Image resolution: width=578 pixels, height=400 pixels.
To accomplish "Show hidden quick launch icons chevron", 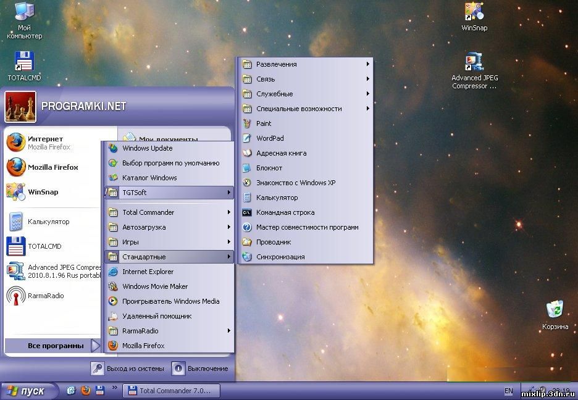I will click(114, 388).
